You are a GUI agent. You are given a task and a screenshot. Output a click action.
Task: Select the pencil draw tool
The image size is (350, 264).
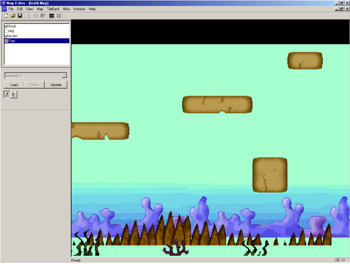[7, 95]
